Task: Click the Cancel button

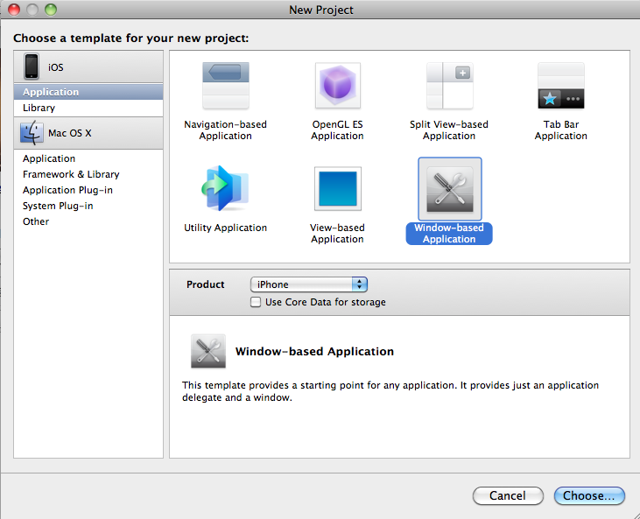Action: (x=508, y=495)
